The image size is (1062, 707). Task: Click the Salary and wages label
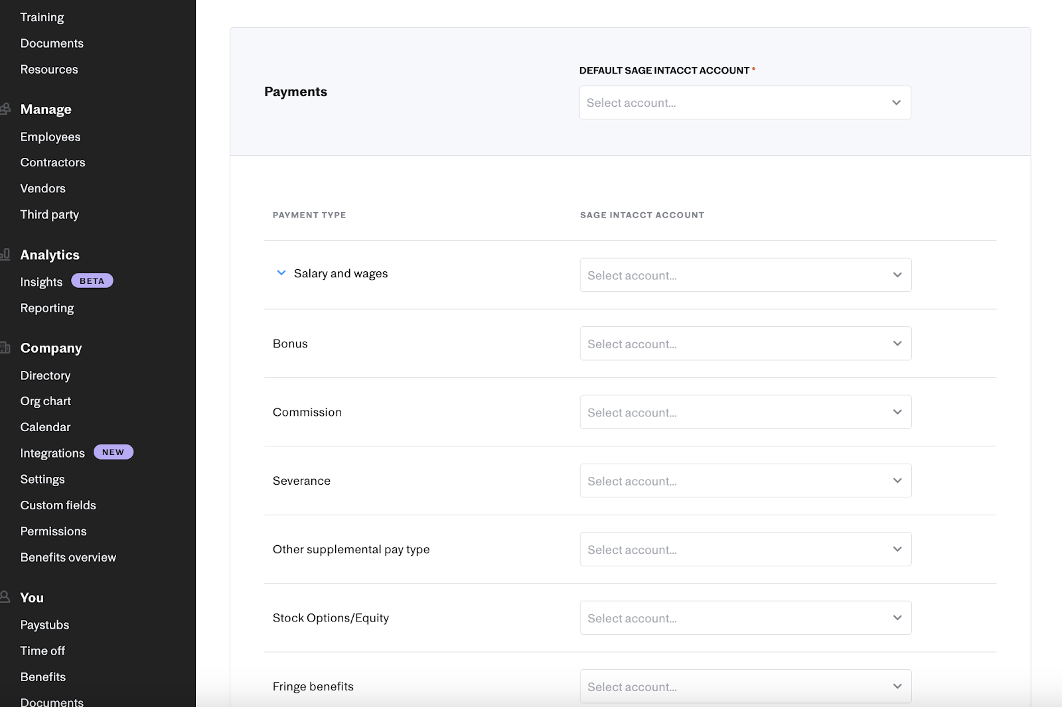point(341,273)
